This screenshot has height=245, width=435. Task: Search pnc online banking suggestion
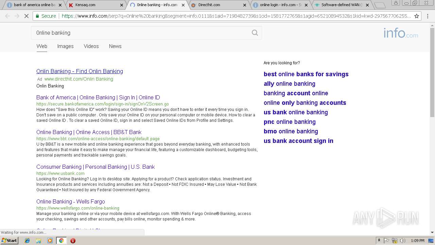point(290,122)
